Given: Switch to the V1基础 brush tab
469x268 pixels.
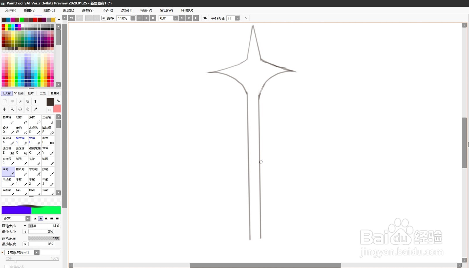Looking at the screenshot, I should (18, 93).
